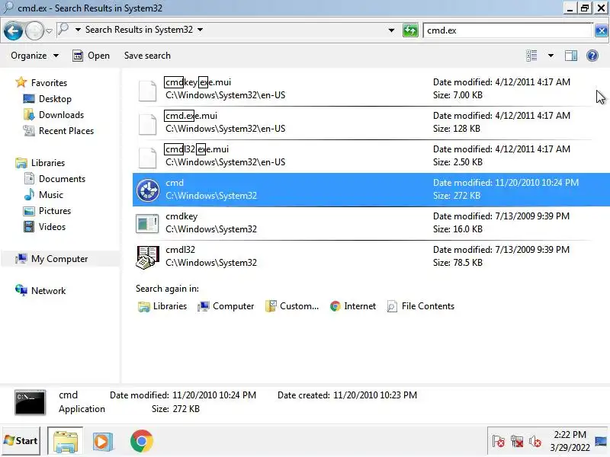Search again on the Internet
The width and height of the screenshot is (610, 457).
353,306
